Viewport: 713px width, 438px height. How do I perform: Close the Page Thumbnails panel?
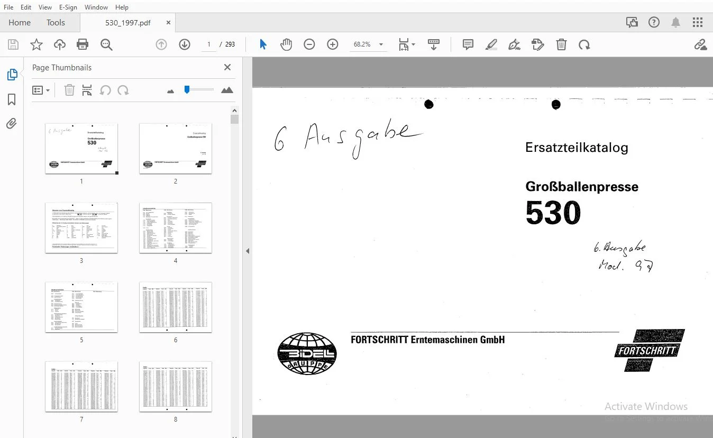point(227,67)
